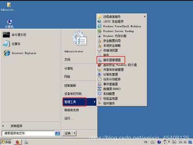Click the 注销 button

point(68,133)
